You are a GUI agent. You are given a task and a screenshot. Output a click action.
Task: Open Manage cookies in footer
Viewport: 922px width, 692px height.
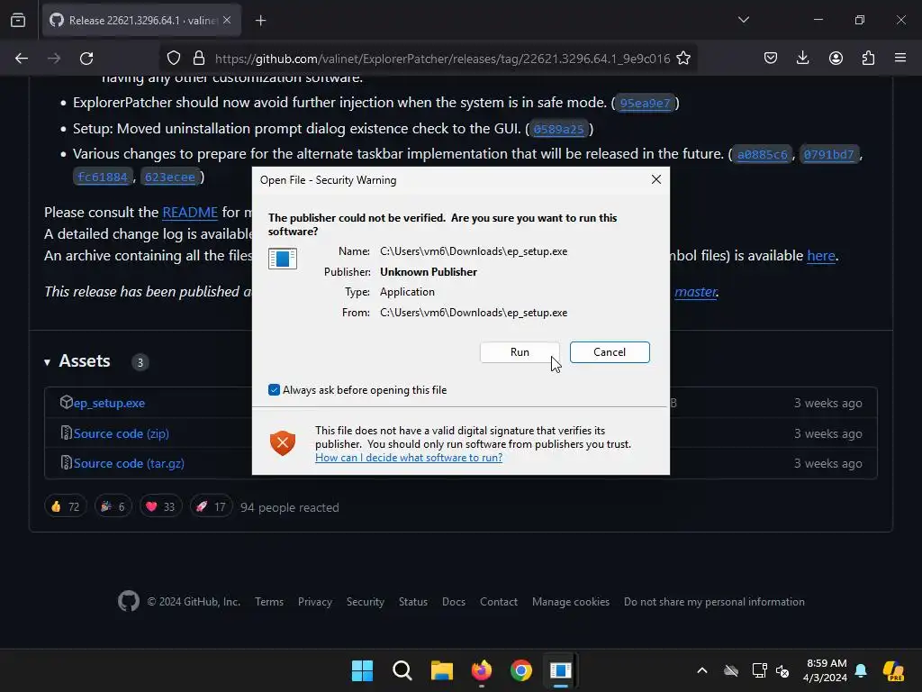pyautogui.click(x=570, y=601)
